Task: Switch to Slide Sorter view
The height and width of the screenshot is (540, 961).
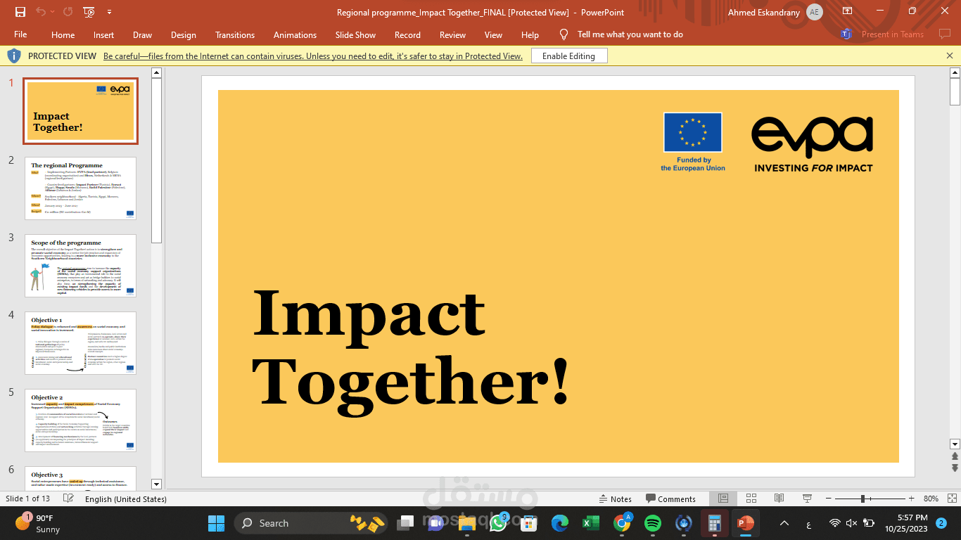Action: pos(751,499)
